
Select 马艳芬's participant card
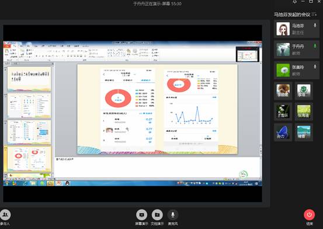point(297,29)
